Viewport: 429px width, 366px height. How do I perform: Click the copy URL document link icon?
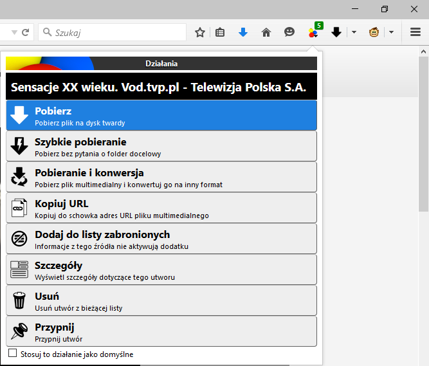coord(19,208)
